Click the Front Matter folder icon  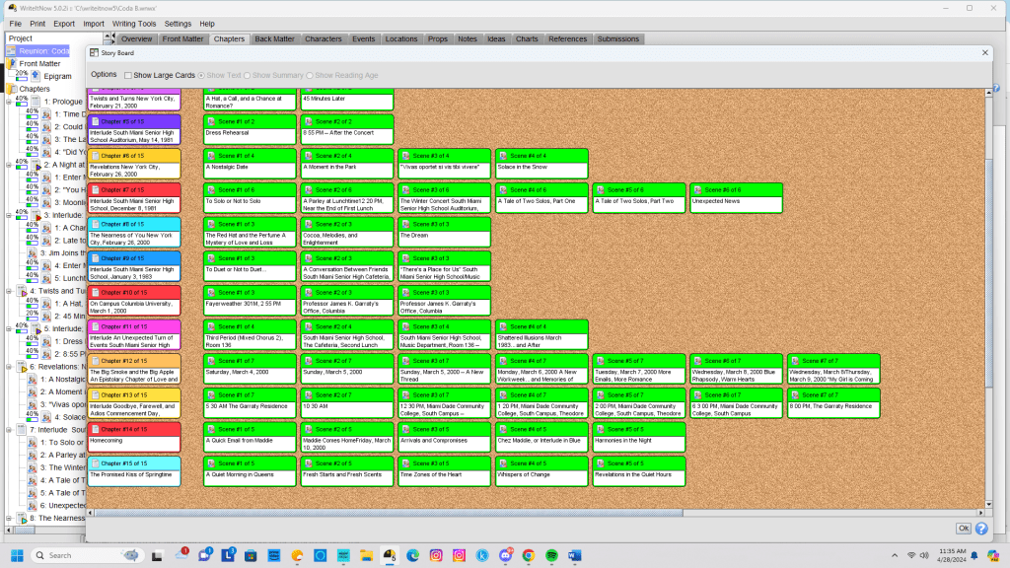pyautogui.click(x=13, y=63)
